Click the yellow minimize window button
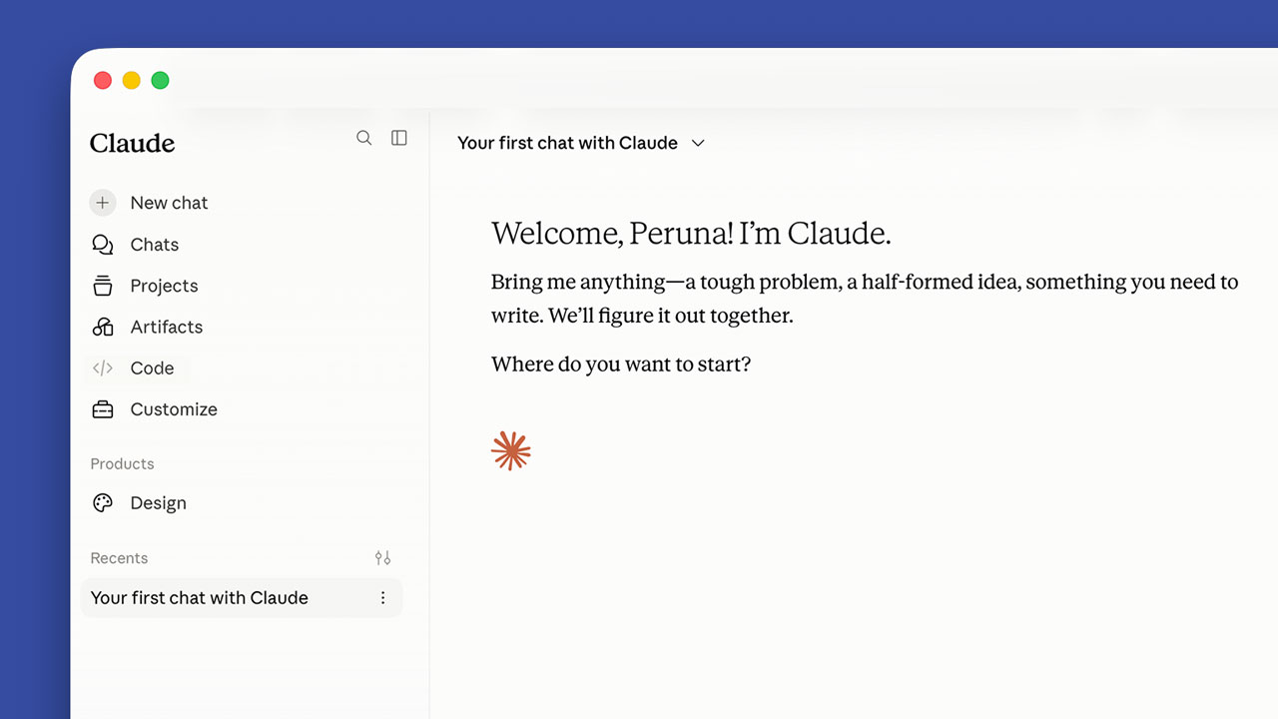Screen dimensions: 1278x719 click(132, 81)
